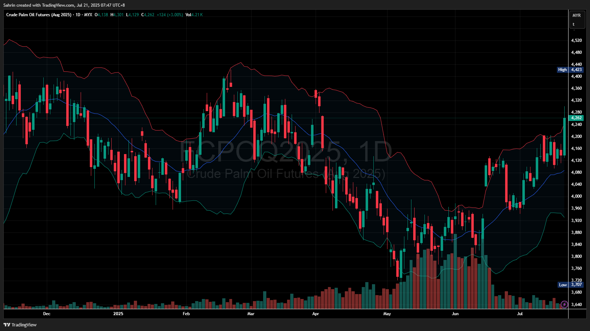Click the 4,520 price scale label

(x=577, y=40)
